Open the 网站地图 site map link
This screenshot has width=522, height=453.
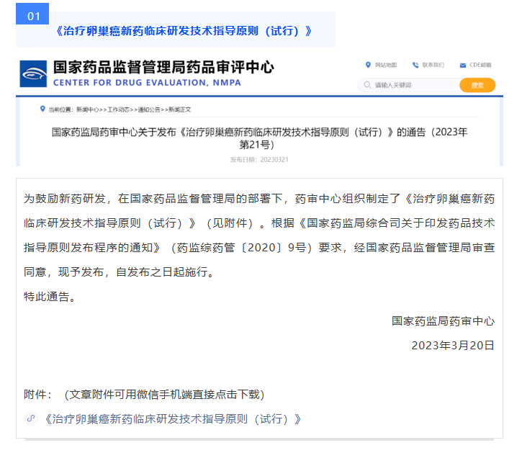pyautogui.click(x=386, y=65)
